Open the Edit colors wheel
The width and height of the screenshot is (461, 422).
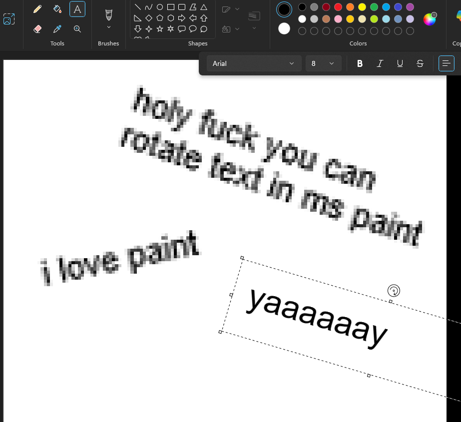(x=430, y=19)
